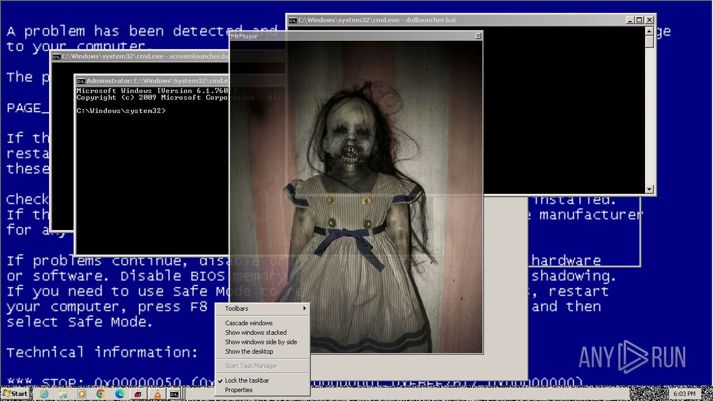Click the red-blue app icon beside Edge

[138, 394]
